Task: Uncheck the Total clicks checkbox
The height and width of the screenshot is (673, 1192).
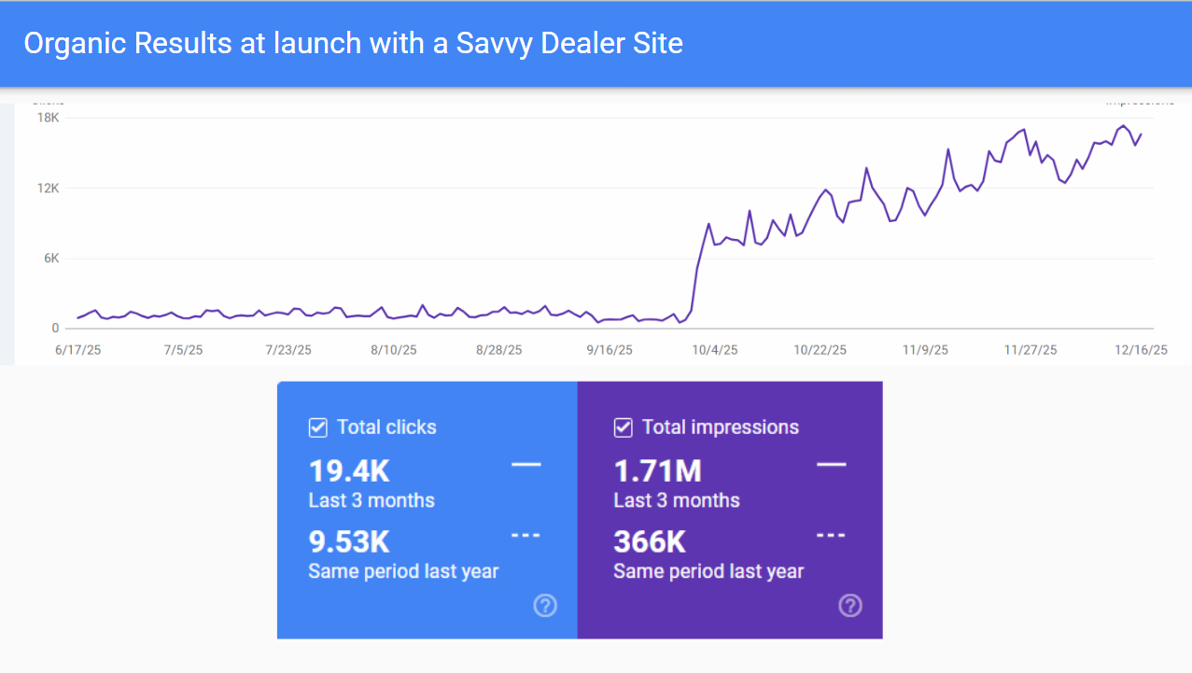Action: [317, 428]
